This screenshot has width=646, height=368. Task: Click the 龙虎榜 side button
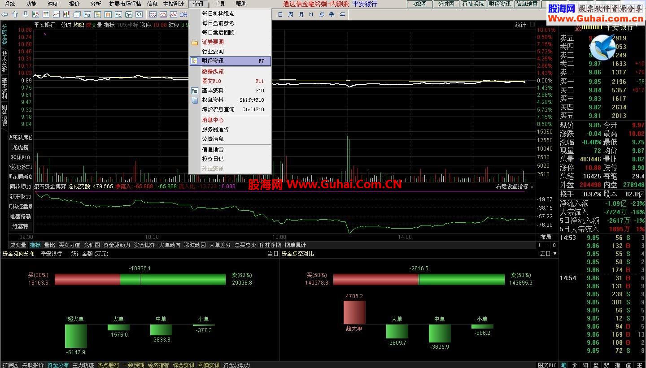click(x=21, y=147)
